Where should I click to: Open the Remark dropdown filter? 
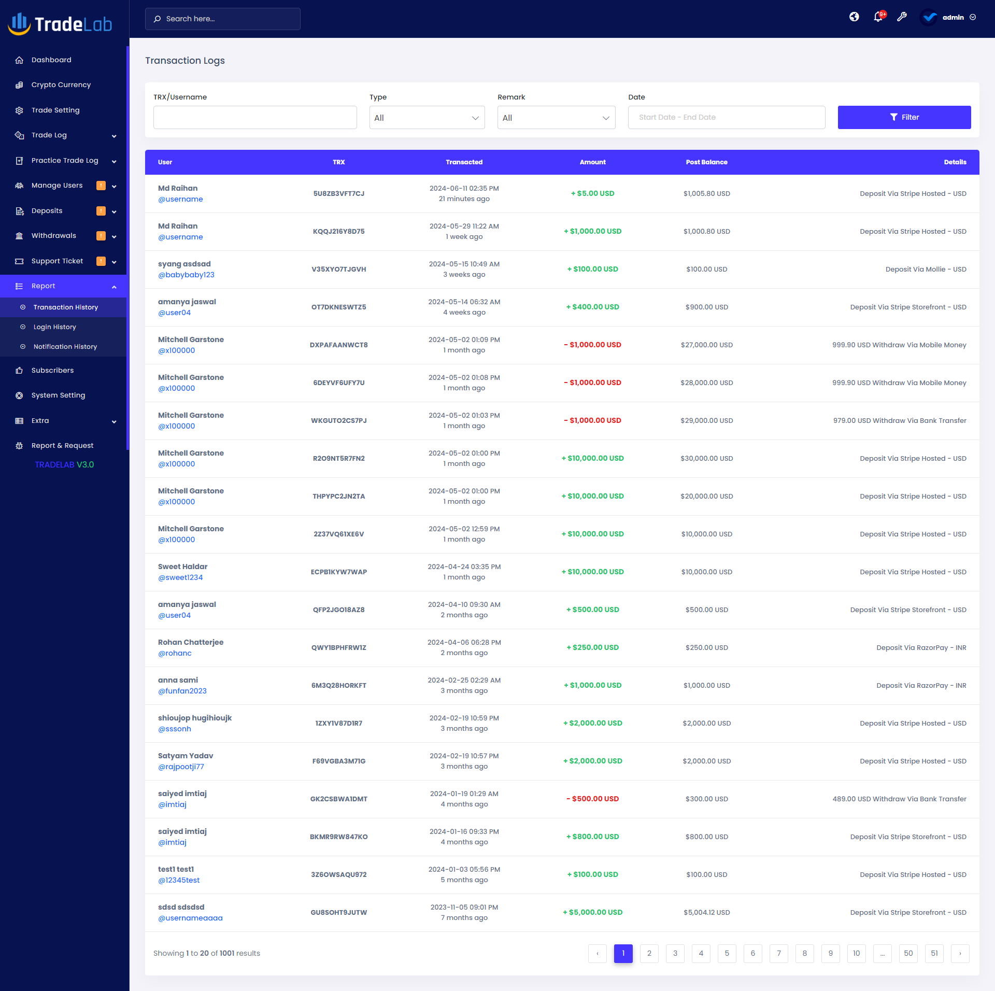(556, 118)
